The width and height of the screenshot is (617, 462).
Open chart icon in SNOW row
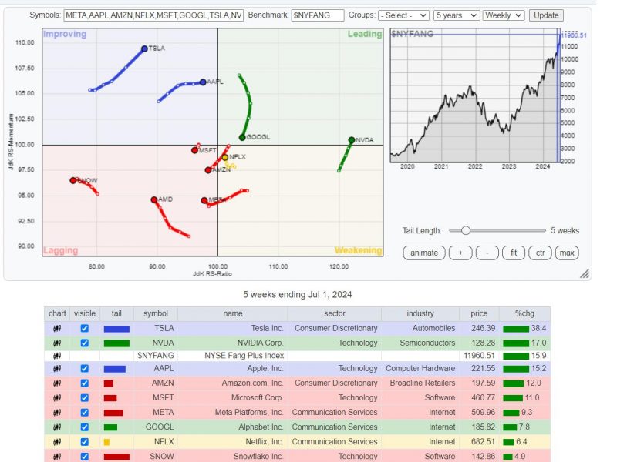point(57,457)
